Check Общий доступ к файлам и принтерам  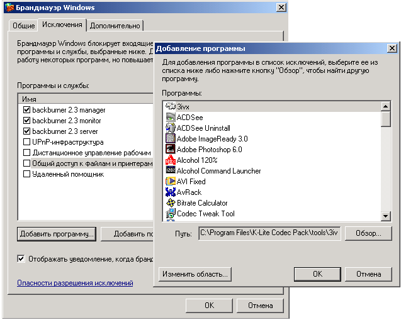26,163
